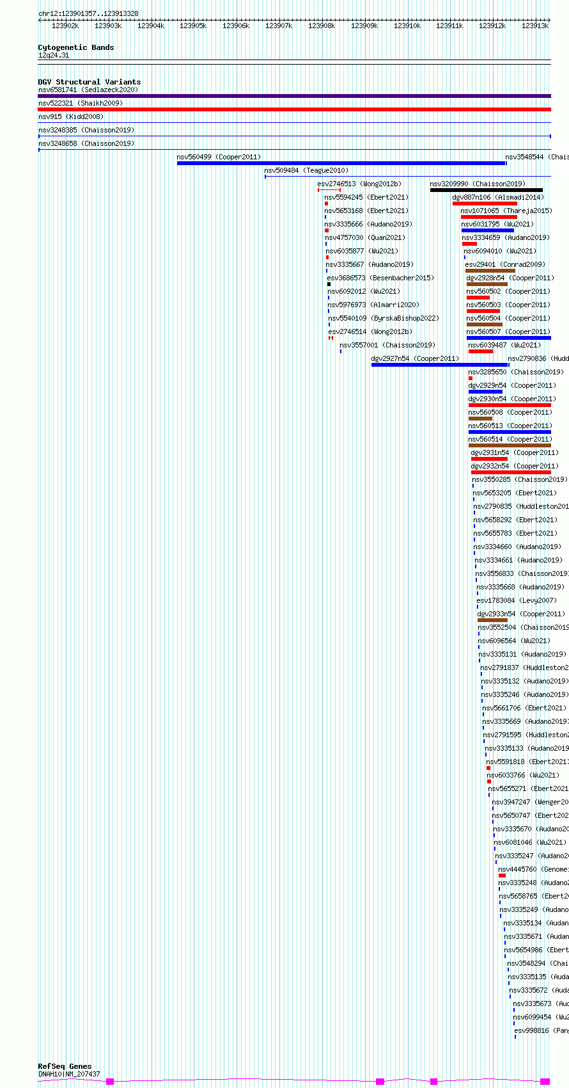Screen dimensions: 569x1088
Task: Click the Cytogenetic Bands track title
Action: 76,47
